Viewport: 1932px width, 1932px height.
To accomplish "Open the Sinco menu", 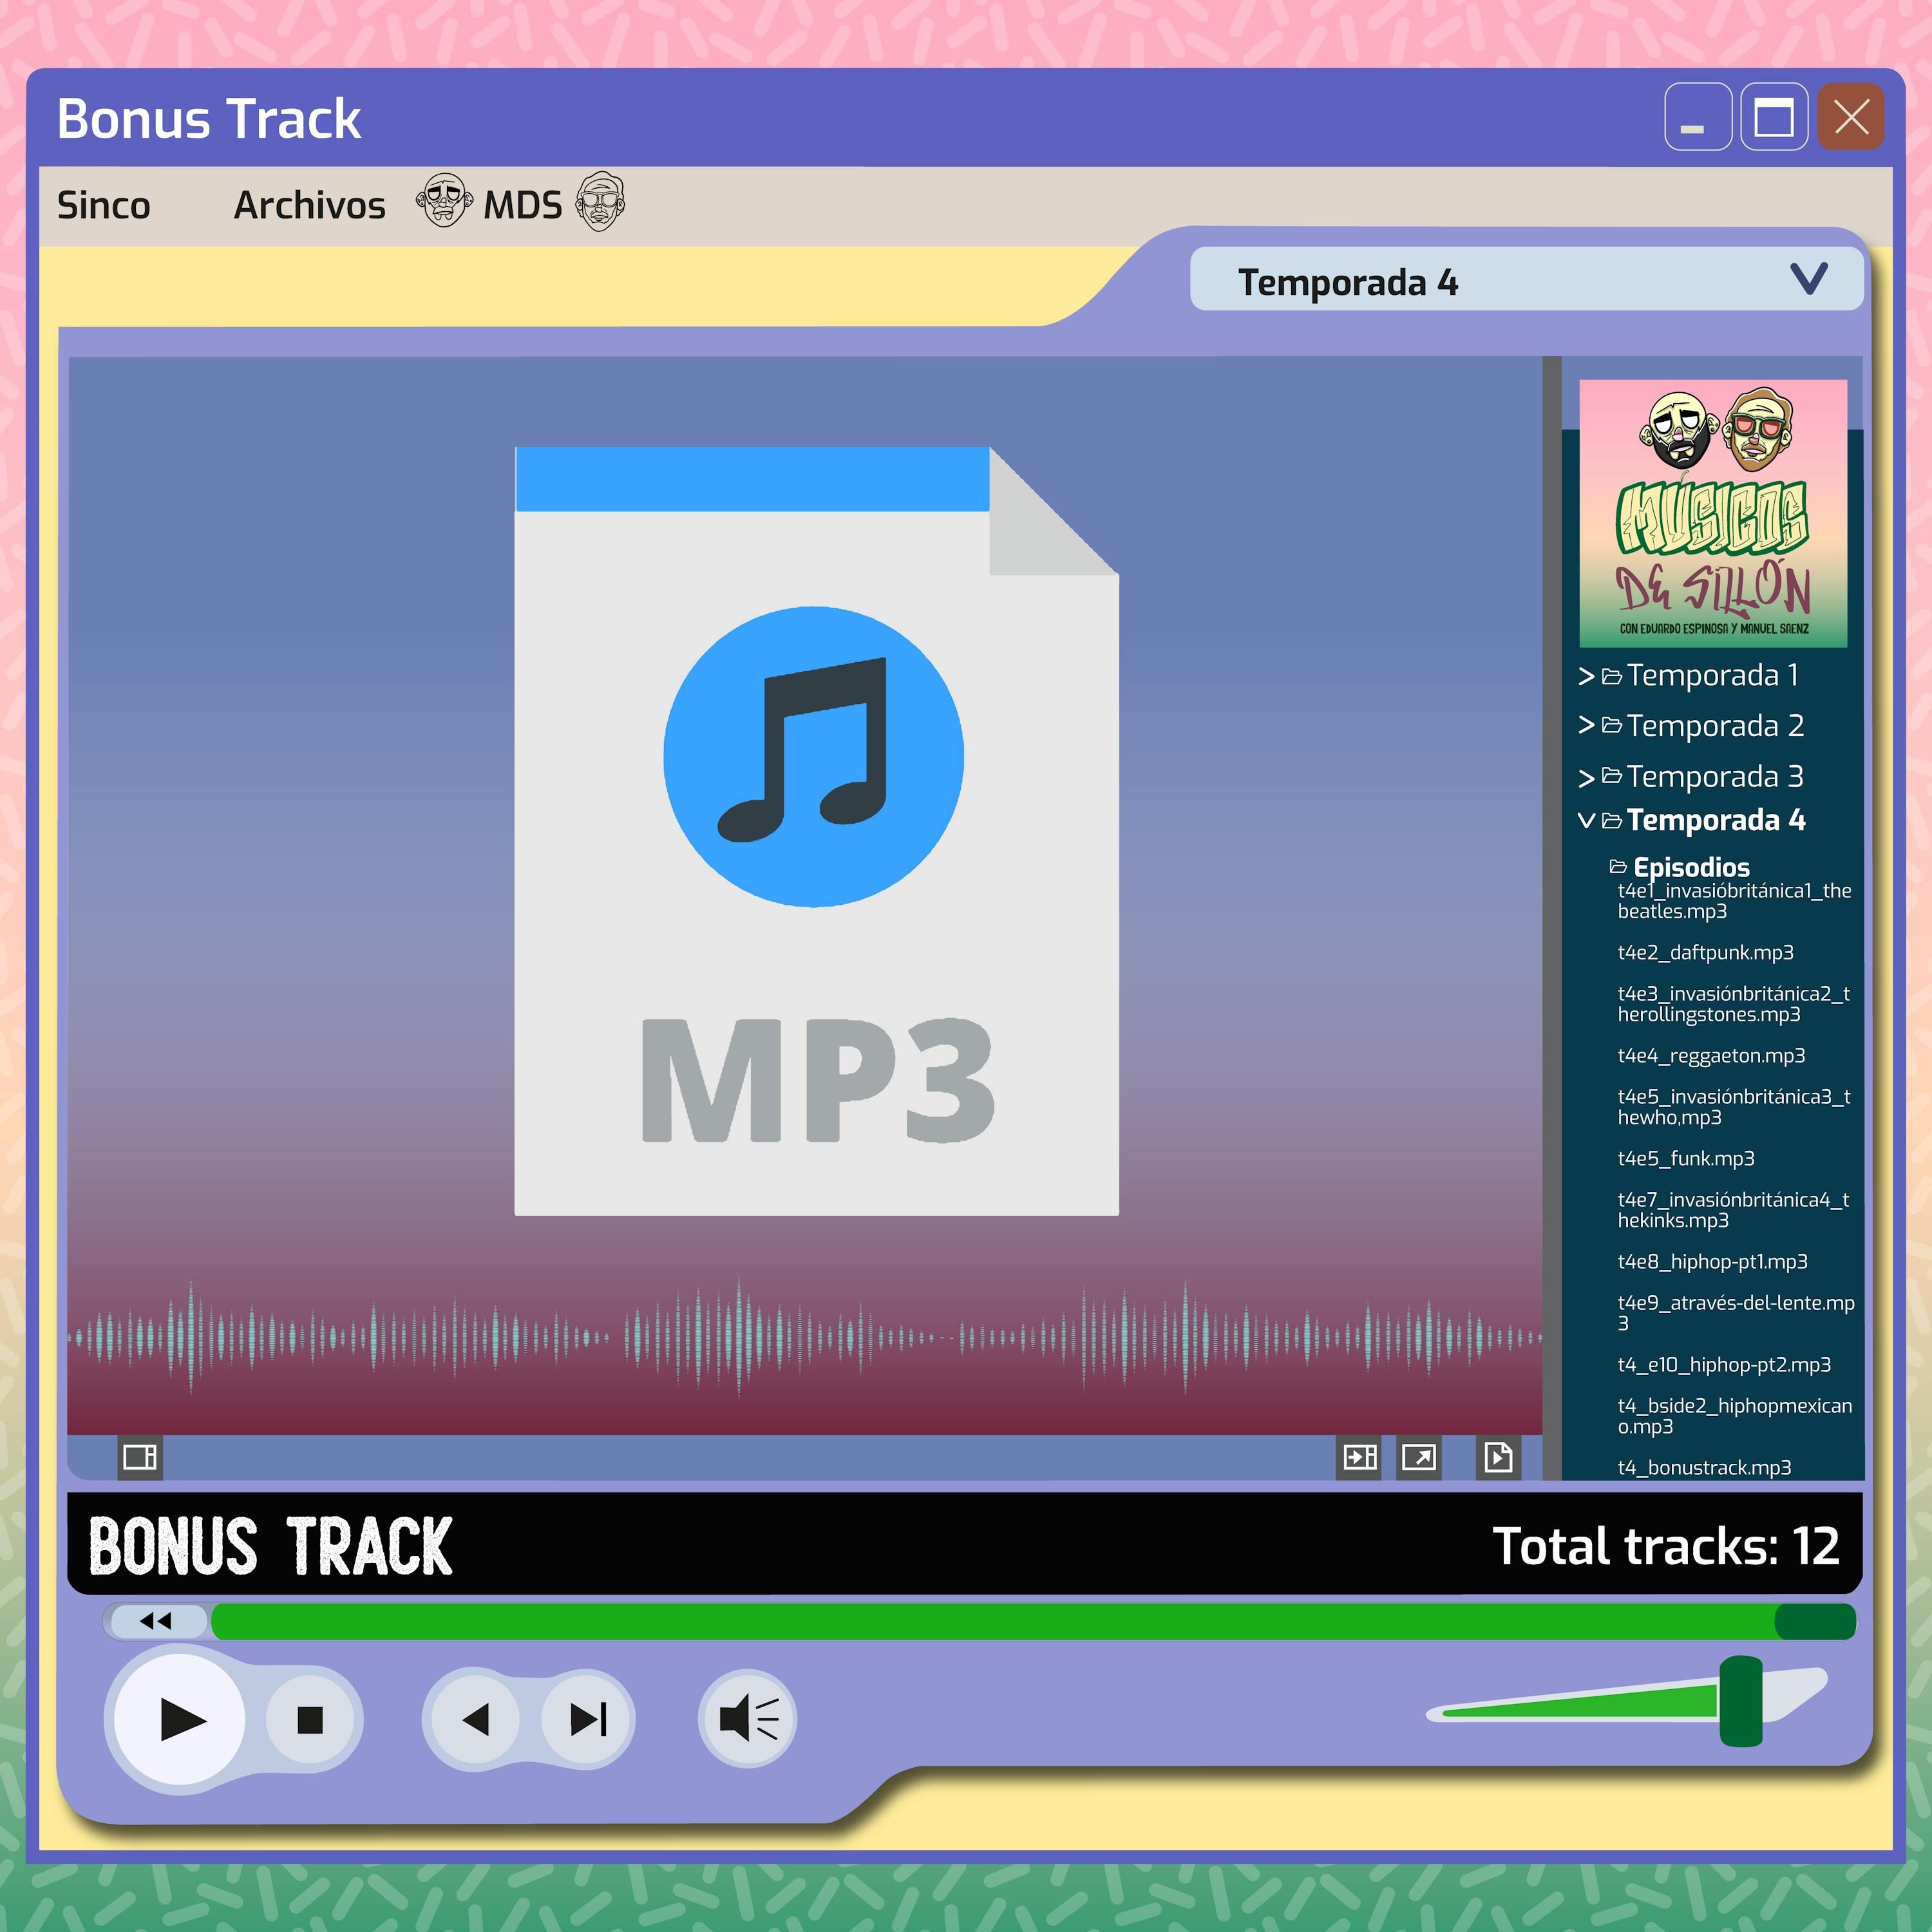I will [103, 206].
